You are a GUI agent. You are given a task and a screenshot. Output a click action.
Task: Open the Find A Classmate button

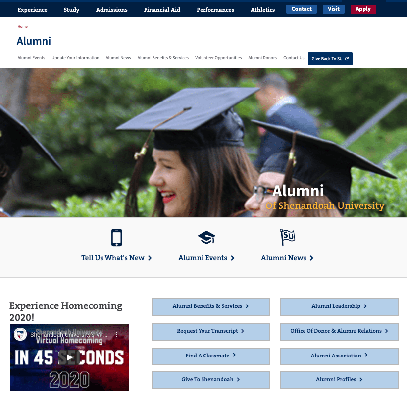[210, 356]
